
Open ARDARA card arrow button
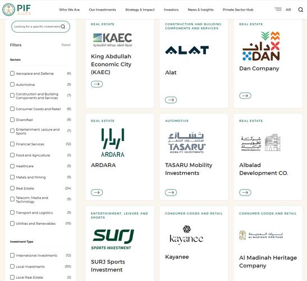click(x=97, y=192)
